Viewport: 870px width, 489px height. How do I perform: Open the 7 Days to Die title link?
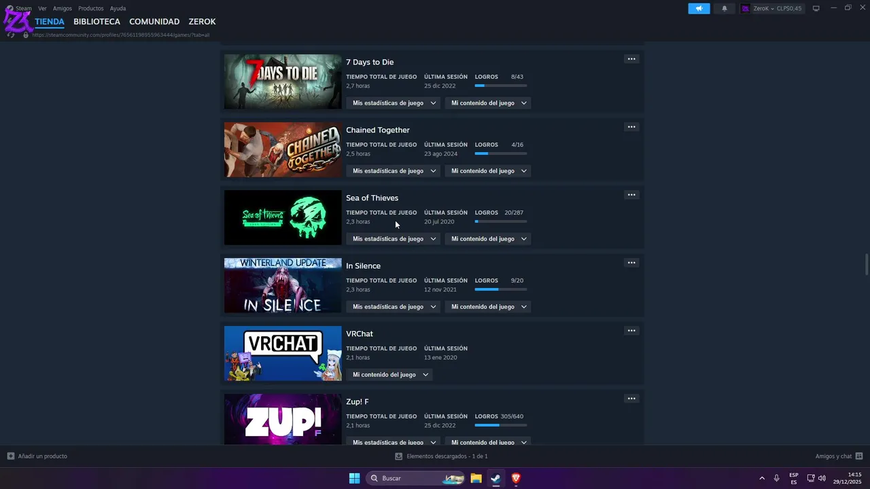point(370,62)
